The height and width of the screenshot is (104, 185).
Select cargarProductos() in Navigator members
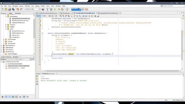[x=18, y=66]
